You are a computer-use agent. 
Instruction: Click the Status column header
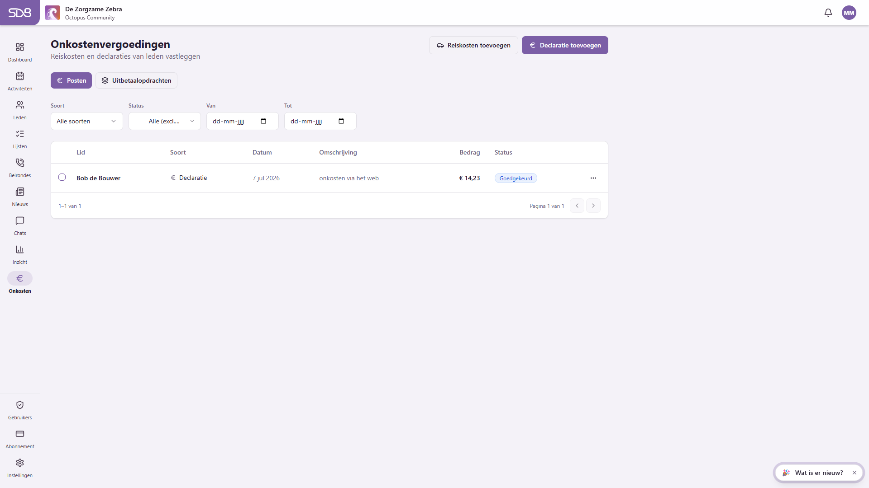[x=503, y=152]
